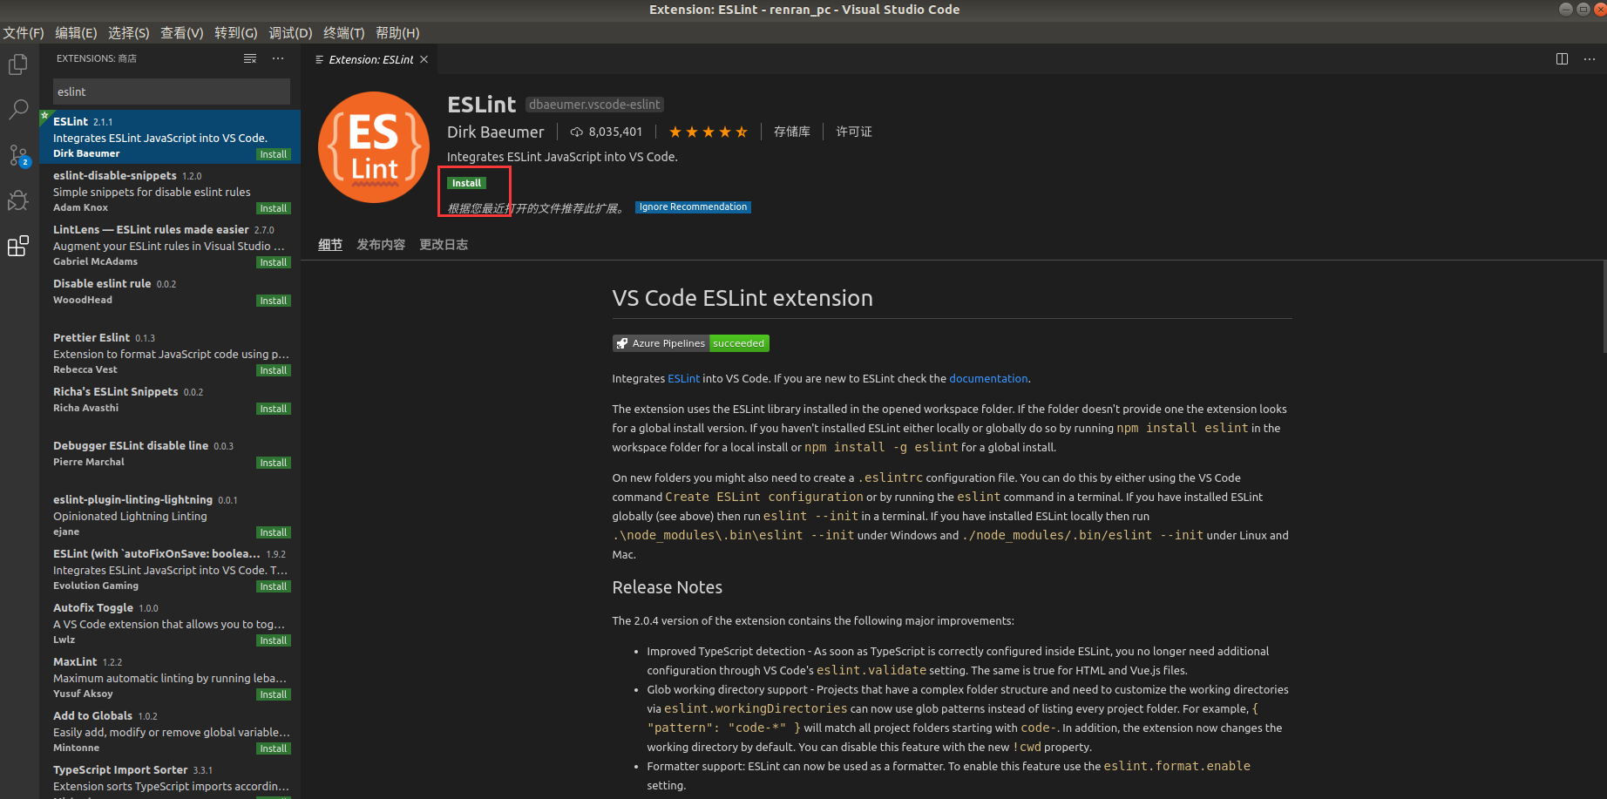Screen dimensions: 1607x799
Task: Click Ignore Recommendation button
Action: (x=693, y=207)
